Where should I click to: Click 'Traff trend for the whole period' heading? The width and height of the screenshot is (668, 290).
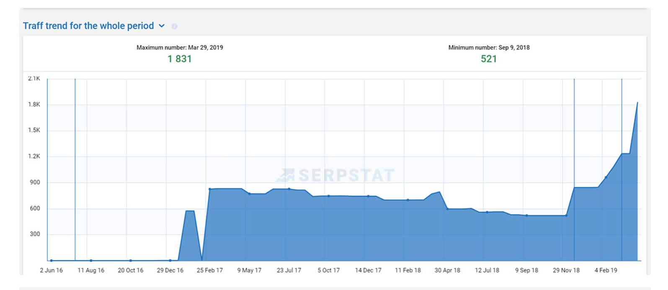(x=88, y=26)
